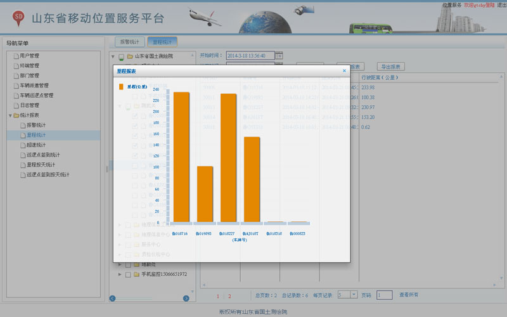This screenshot has width=507, height=317.
Task: Select 报警统计 under 统计报表
Action: click(x=36, y=125)
